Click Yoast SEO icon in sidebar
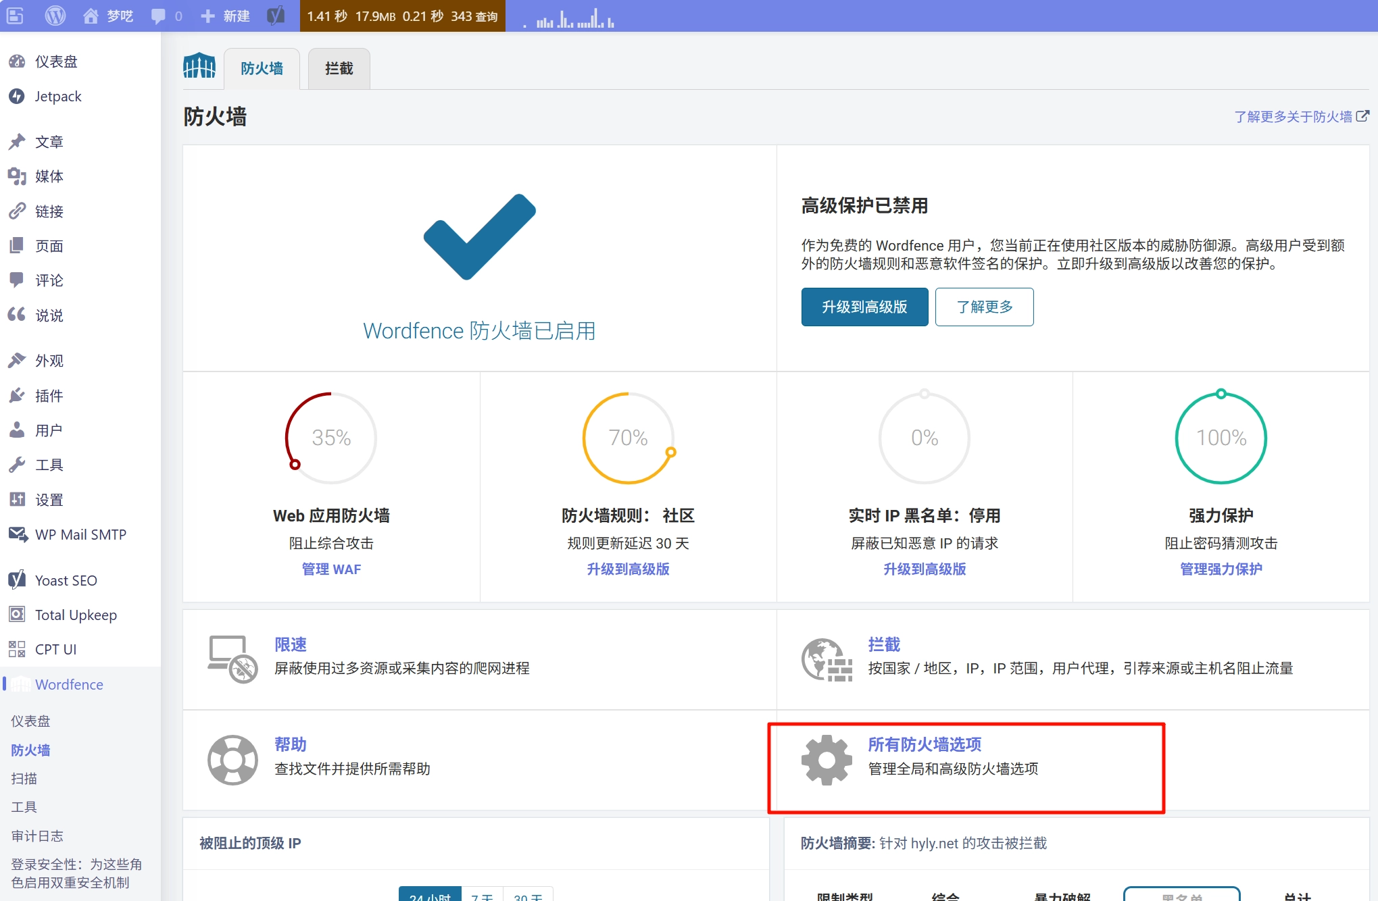This screenshot has width=1378, height=901. 17,580
